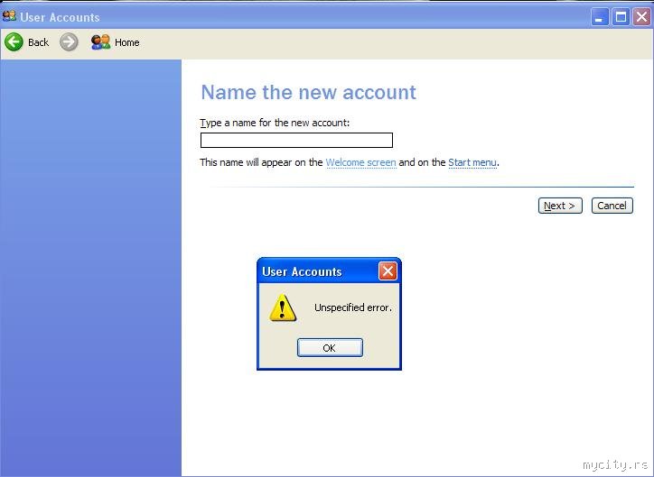Close the Unspecified error dialog

tap(388, 271)
